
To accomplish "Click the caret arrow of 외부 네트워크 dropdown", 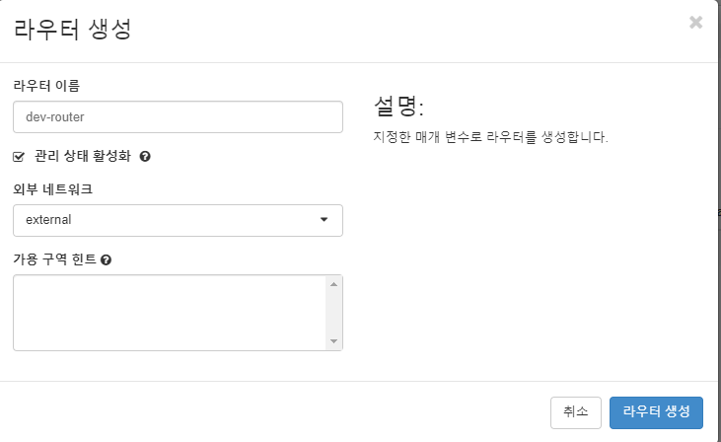I will coord(324,219).
